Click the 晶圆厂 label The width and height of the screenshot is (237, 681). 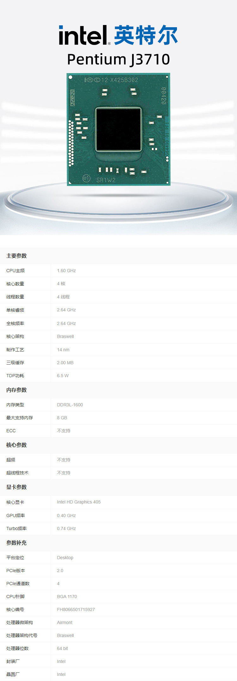pyautogui.click(x=13, y=674)
